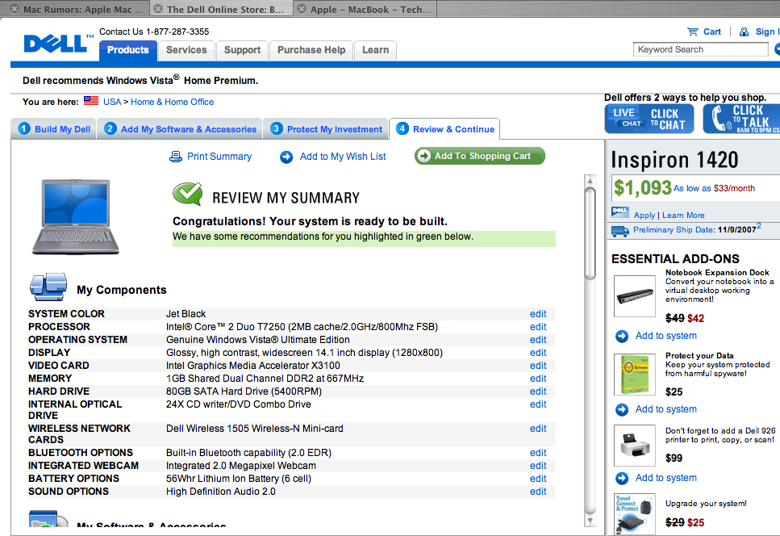780x536 pixels.
Task: Open the Purchase Help navigation tab
Action: point(311,50)
